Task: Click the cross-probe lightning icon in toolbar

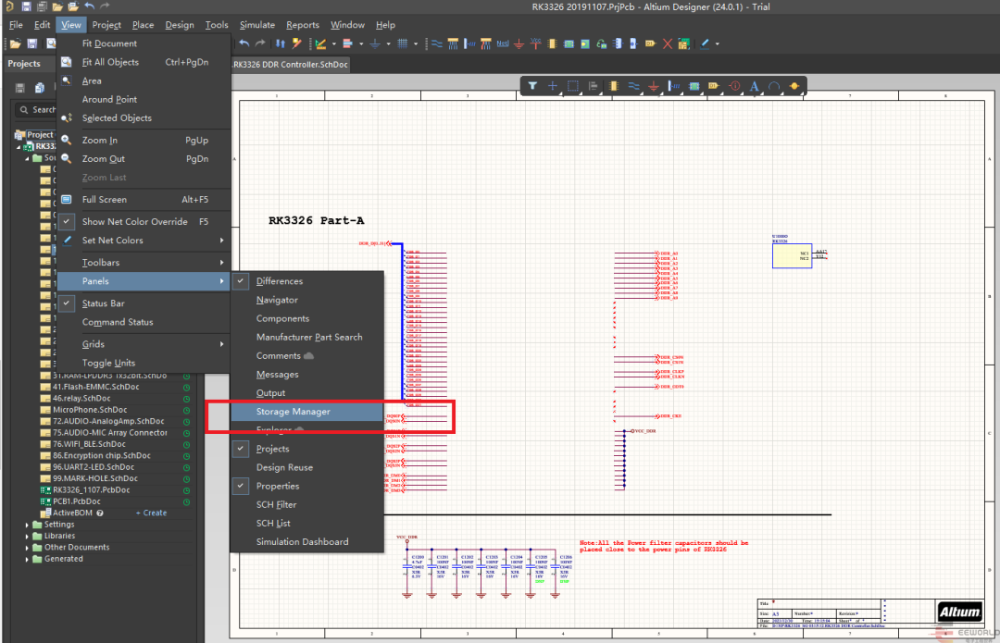Action: [x=297, y=43]
